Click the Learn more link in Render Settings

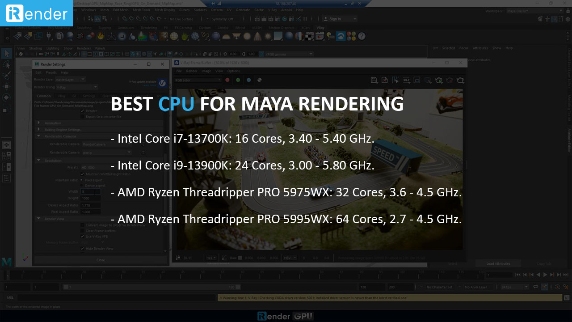click(x=149, y=85)
